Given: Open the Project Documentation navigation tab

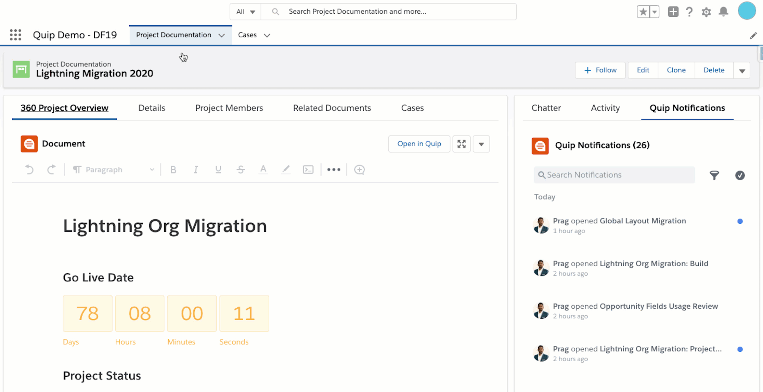Looking at the screenshot, I should pos(173,35).
